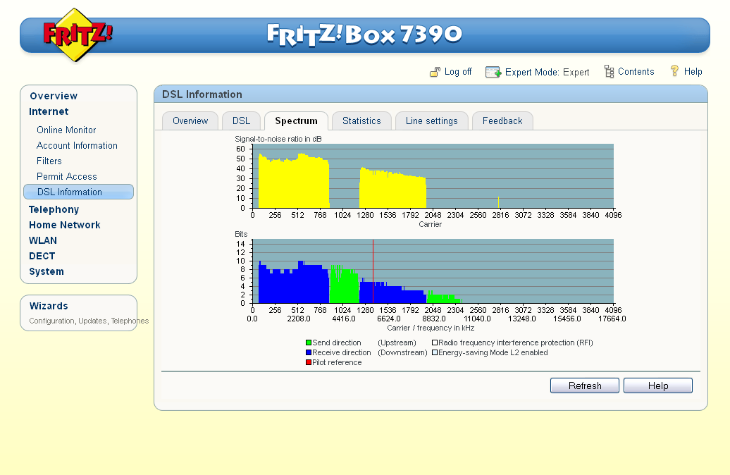
Task: Open the Feedback tab
Action: tap(502, 121)
